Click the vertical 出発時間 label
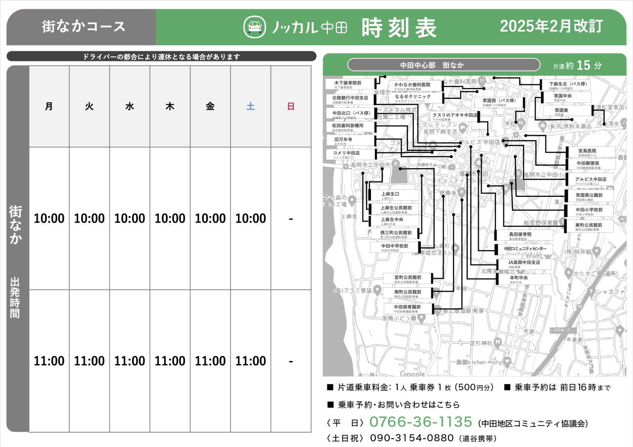The width and height of the screenshot is (633, 447). (x=15, y=298)
